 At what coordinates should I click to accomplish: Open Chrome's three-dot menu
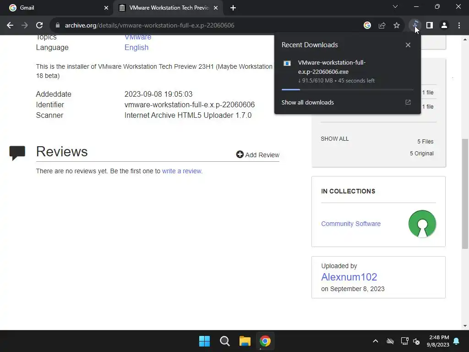pyautogui.click(x=459, y=26)
